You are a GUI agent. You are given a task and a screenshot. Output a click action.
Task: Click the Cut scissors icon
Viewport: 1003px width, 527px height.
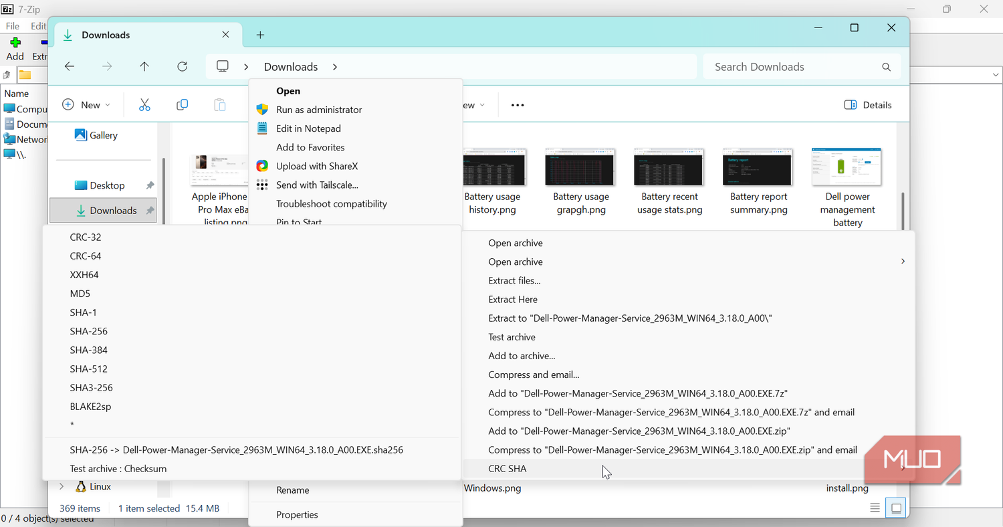pyautogui.click(x=144, y=105)
